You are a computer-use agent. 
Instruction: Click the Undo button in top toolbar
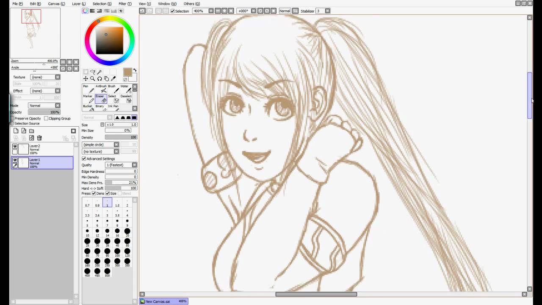click(x=142, y=11)
